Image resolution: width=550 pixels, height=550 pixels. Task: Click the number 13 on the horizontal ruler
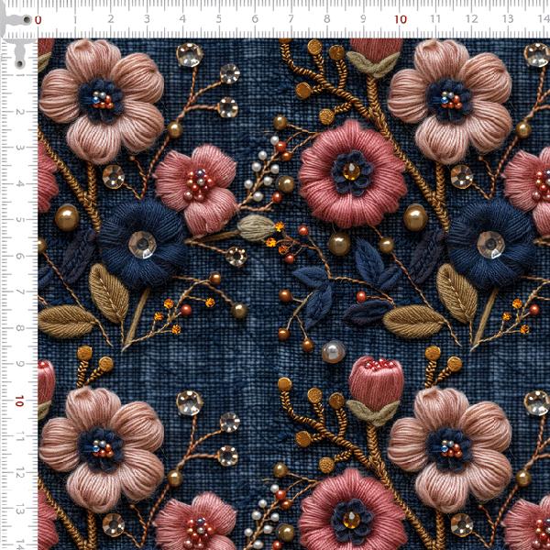tap(508, 19)
